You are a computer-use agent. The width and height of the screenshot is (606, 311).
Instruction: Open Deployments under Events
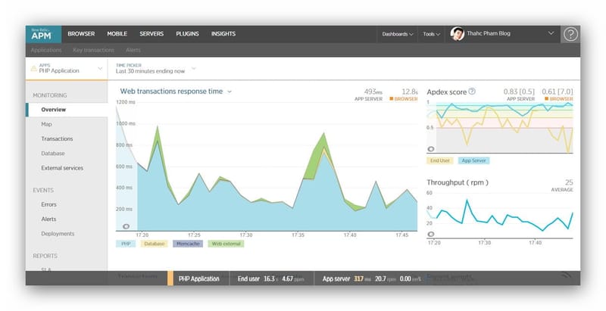(58, 234)
